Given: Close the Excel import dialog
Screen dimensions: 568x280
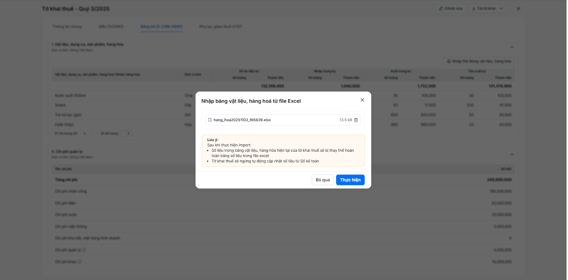Looking at the screenshot, I should (362, 100).
